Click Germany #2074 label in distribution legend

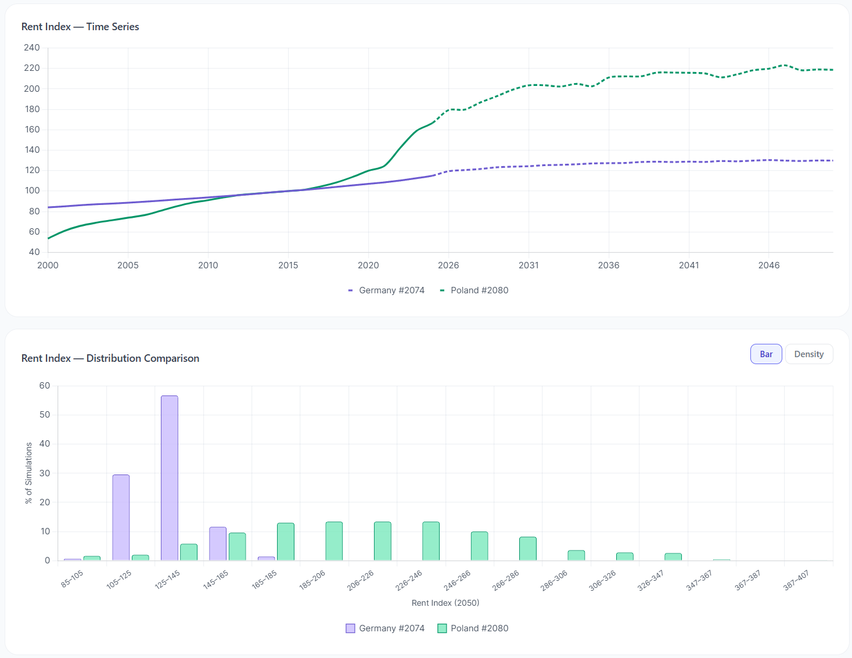point(391,628)
